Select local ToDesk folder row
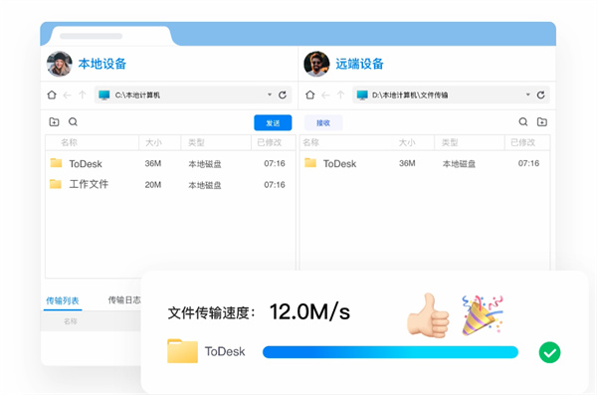Viewport: 597px width, 395px height. 170,163
